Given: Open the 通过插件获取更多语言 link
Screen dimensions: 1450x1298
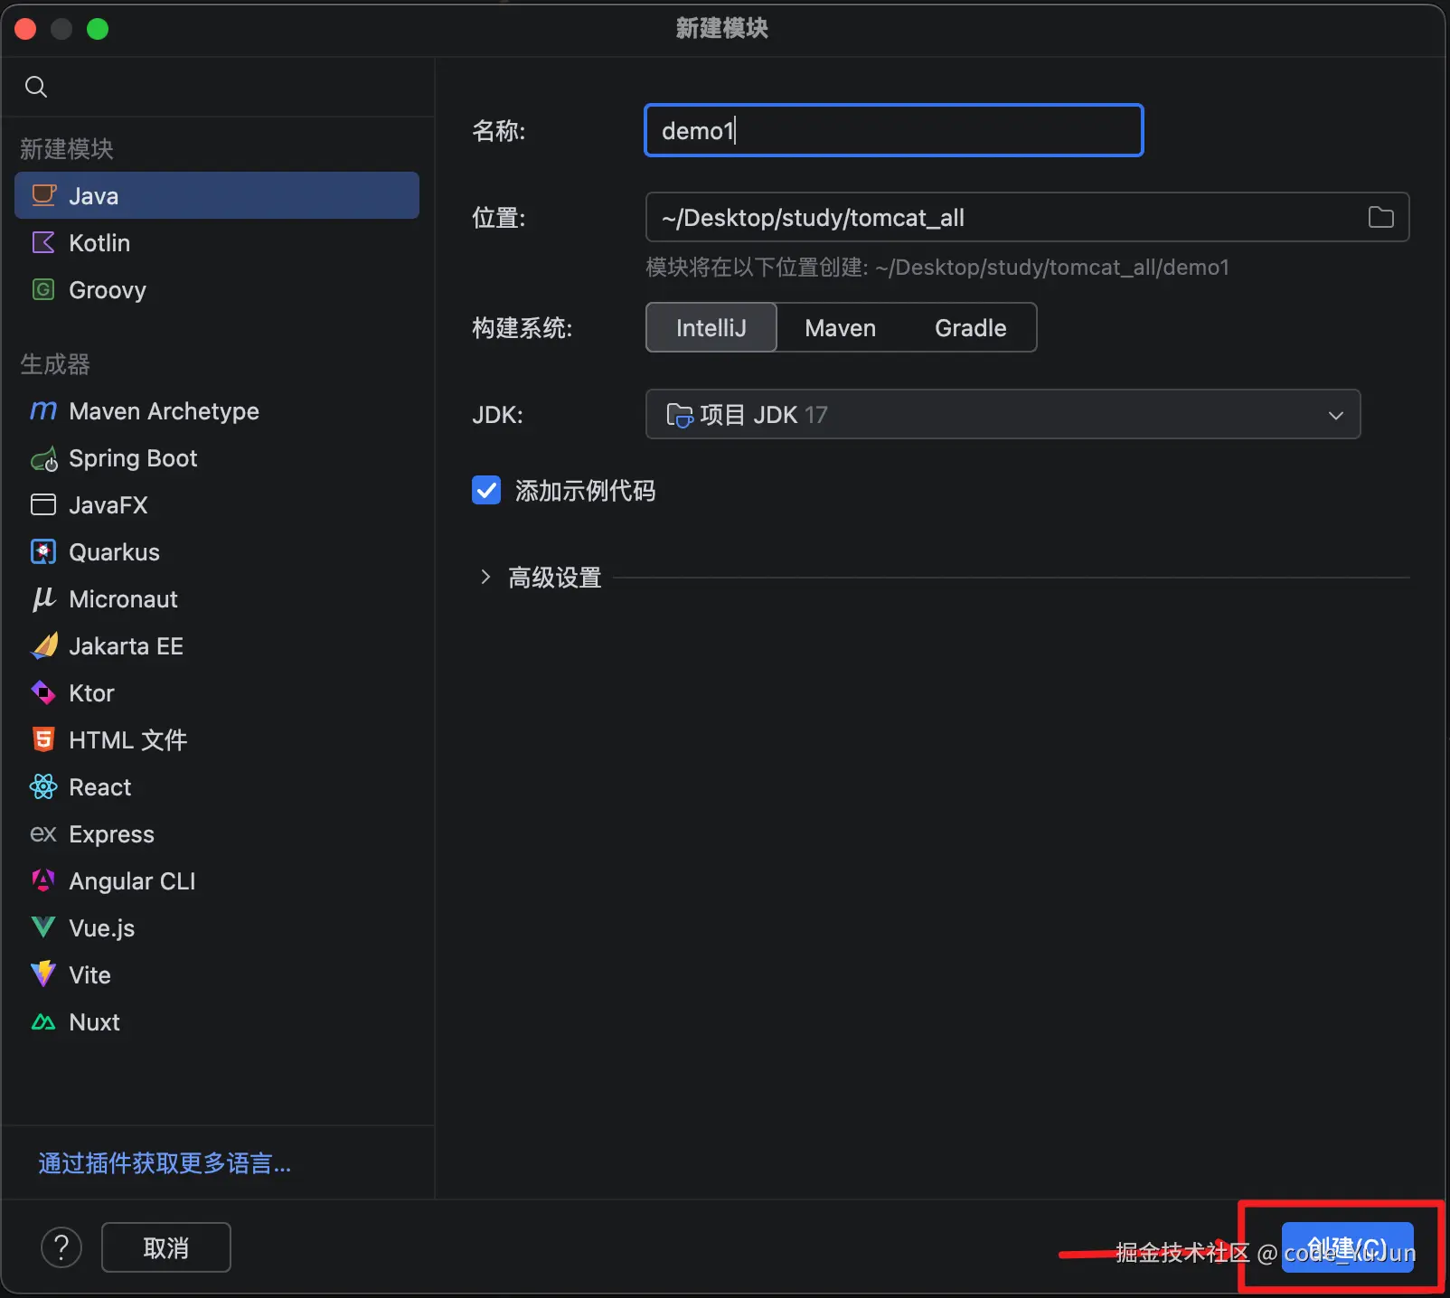Looking at the screenshot, I should 165,1163.
